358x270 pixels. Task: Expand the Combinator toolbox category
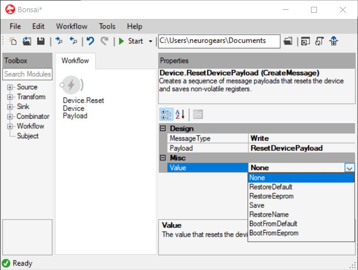point(10,116)
